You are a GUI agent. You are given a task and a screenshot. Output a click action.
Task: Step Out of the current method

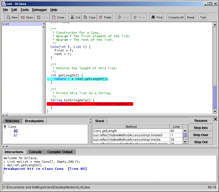tap(201, 142)
